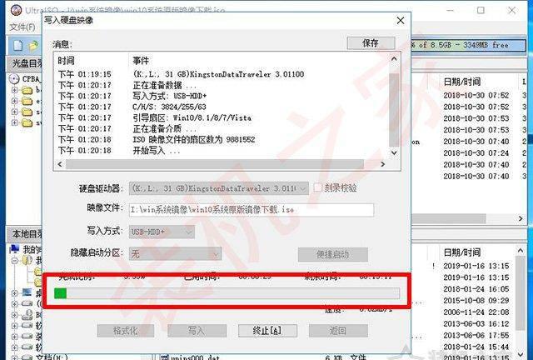Select the folder icon beside 'b' entry

click(27, 90)
